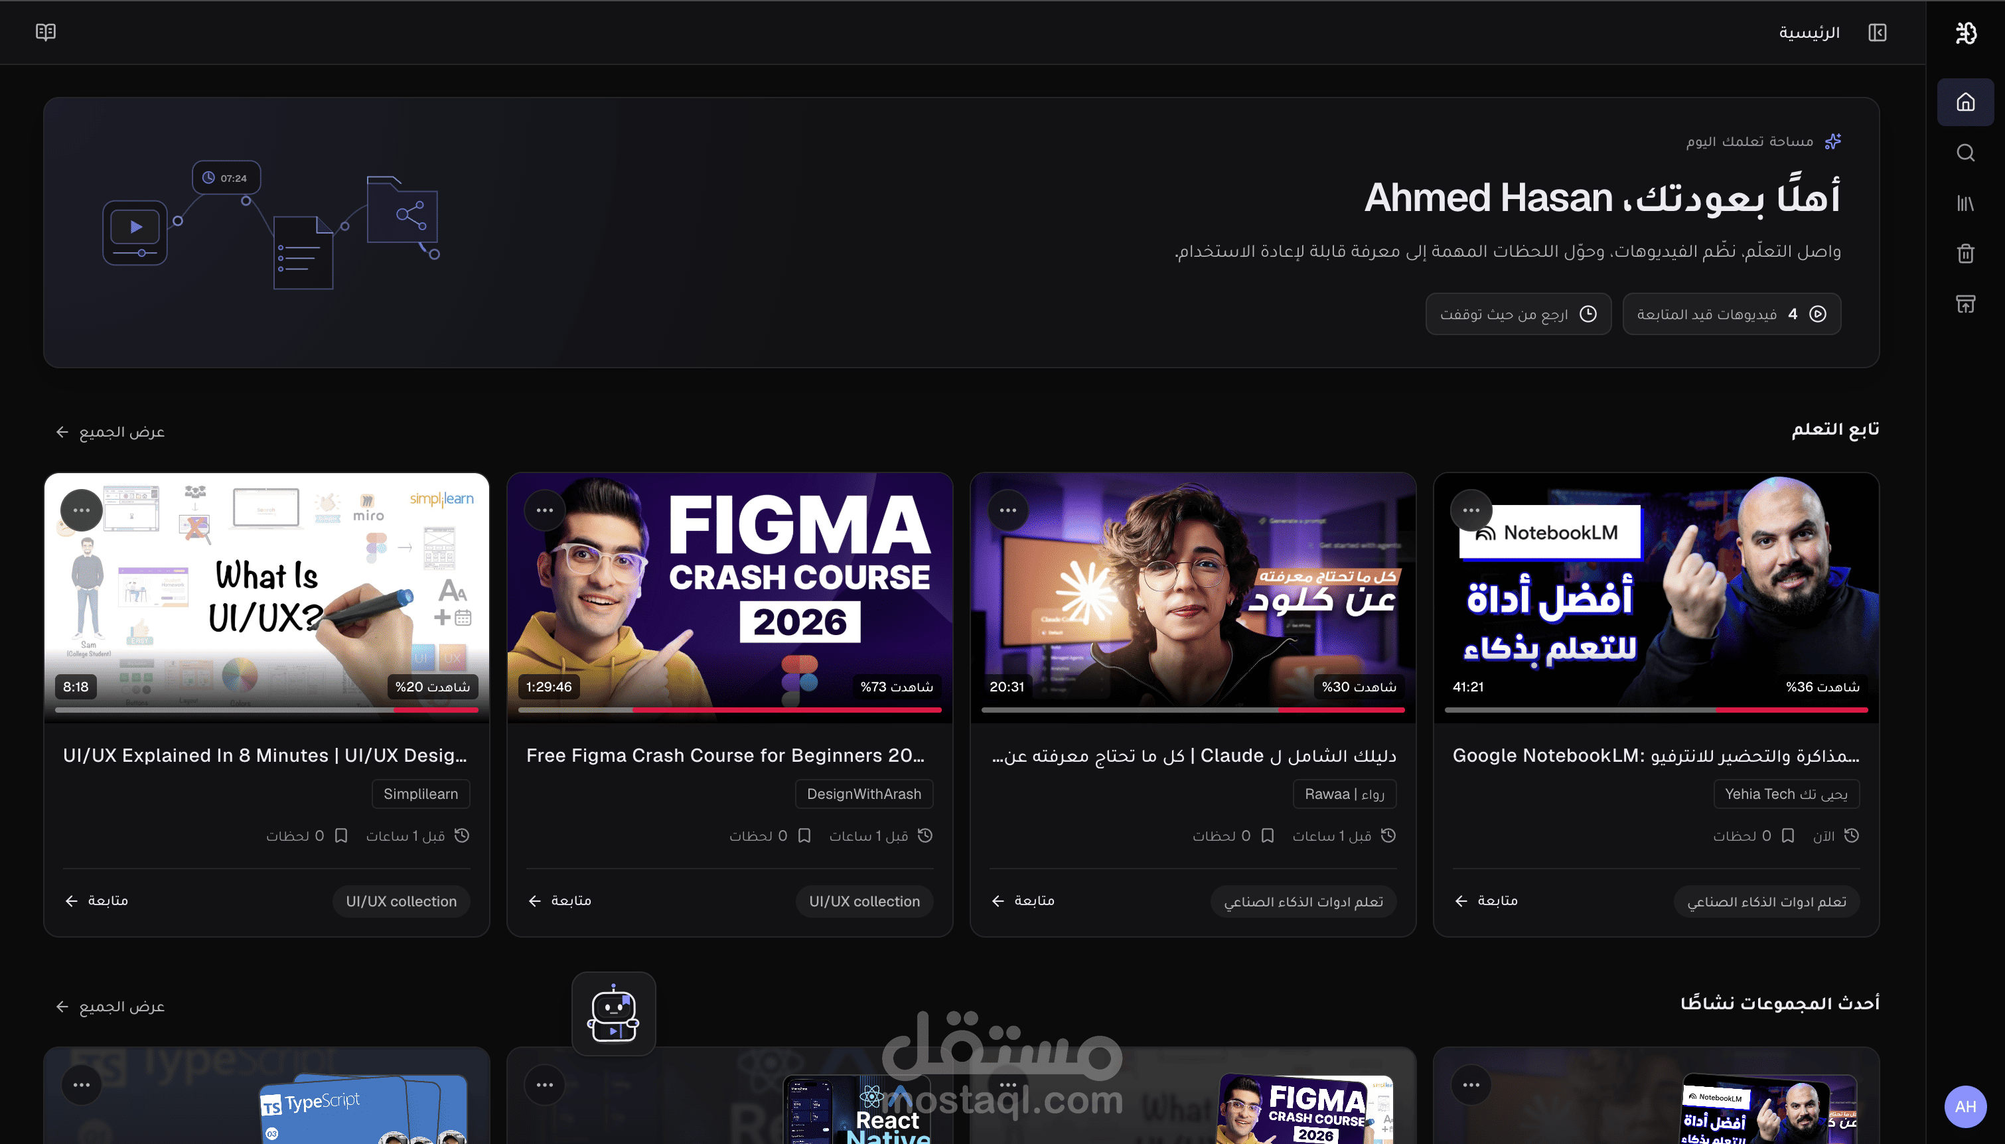The width and height of the screenshot is (2005, 1144).
Task: Open the book guide icon in header
Action: coord(46,33)
